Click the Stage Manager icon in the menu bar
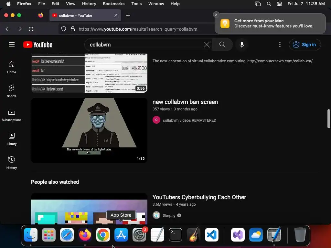 pyautogui.click(x=258, y=4)
